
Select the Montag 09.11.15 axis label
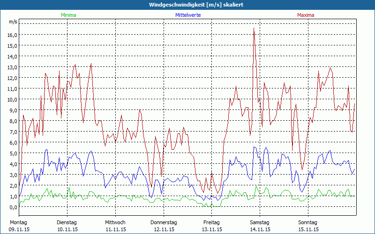[19, 226]
